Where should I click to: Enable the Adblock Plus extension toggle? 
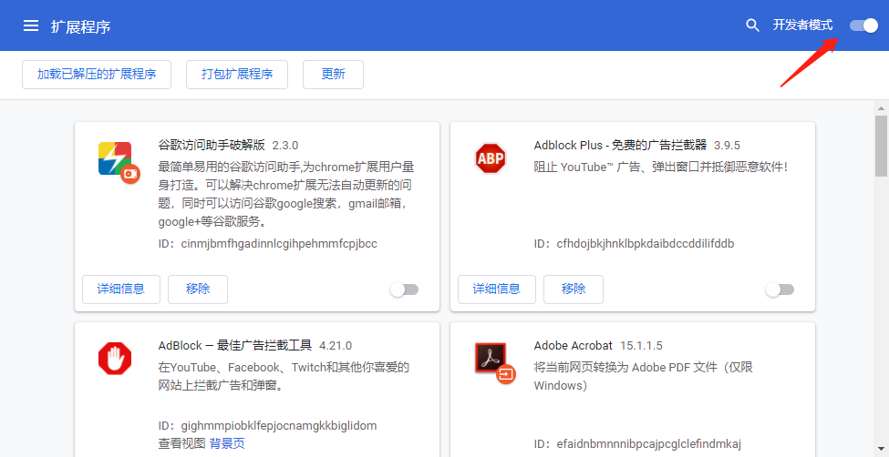[780, 289]
